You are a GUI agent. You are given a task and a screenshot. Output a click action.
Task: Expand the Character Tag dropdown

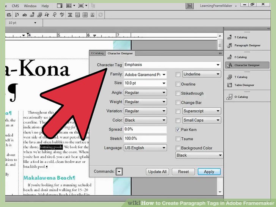point(218,65)
